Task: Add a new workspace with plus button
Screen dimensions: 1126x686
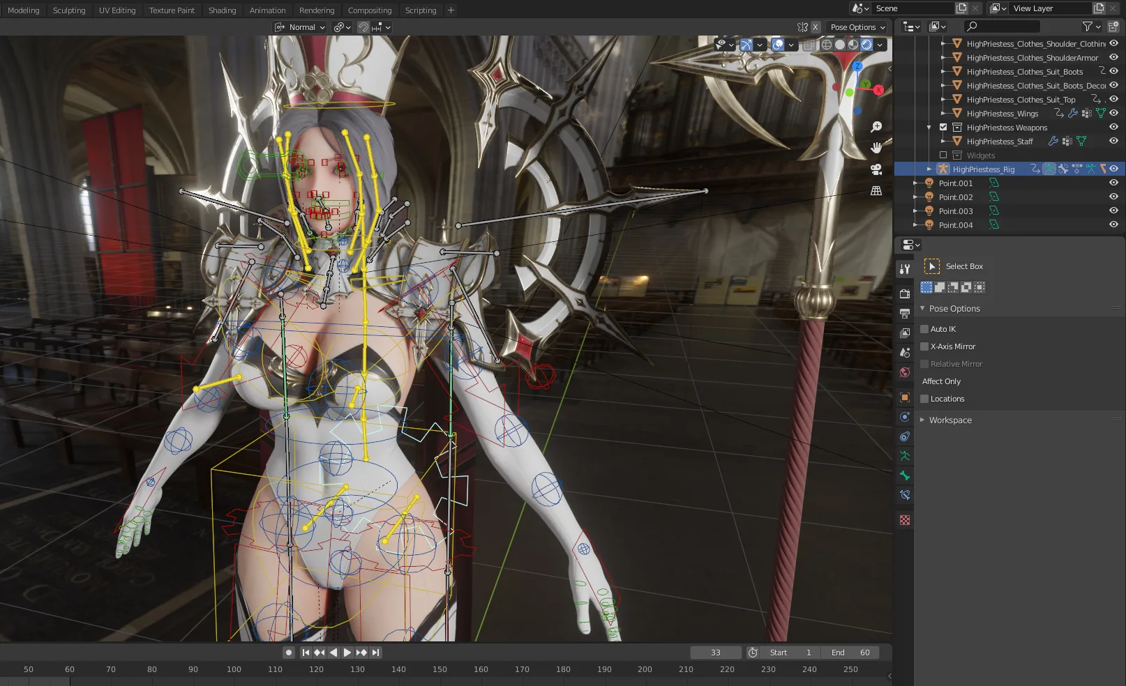Action: tap(451, 10)
